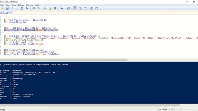Image resolution: width=198 pixels, height=111 pixels.
Task: Clear the console pane icon
Action: tap(27, 8)
